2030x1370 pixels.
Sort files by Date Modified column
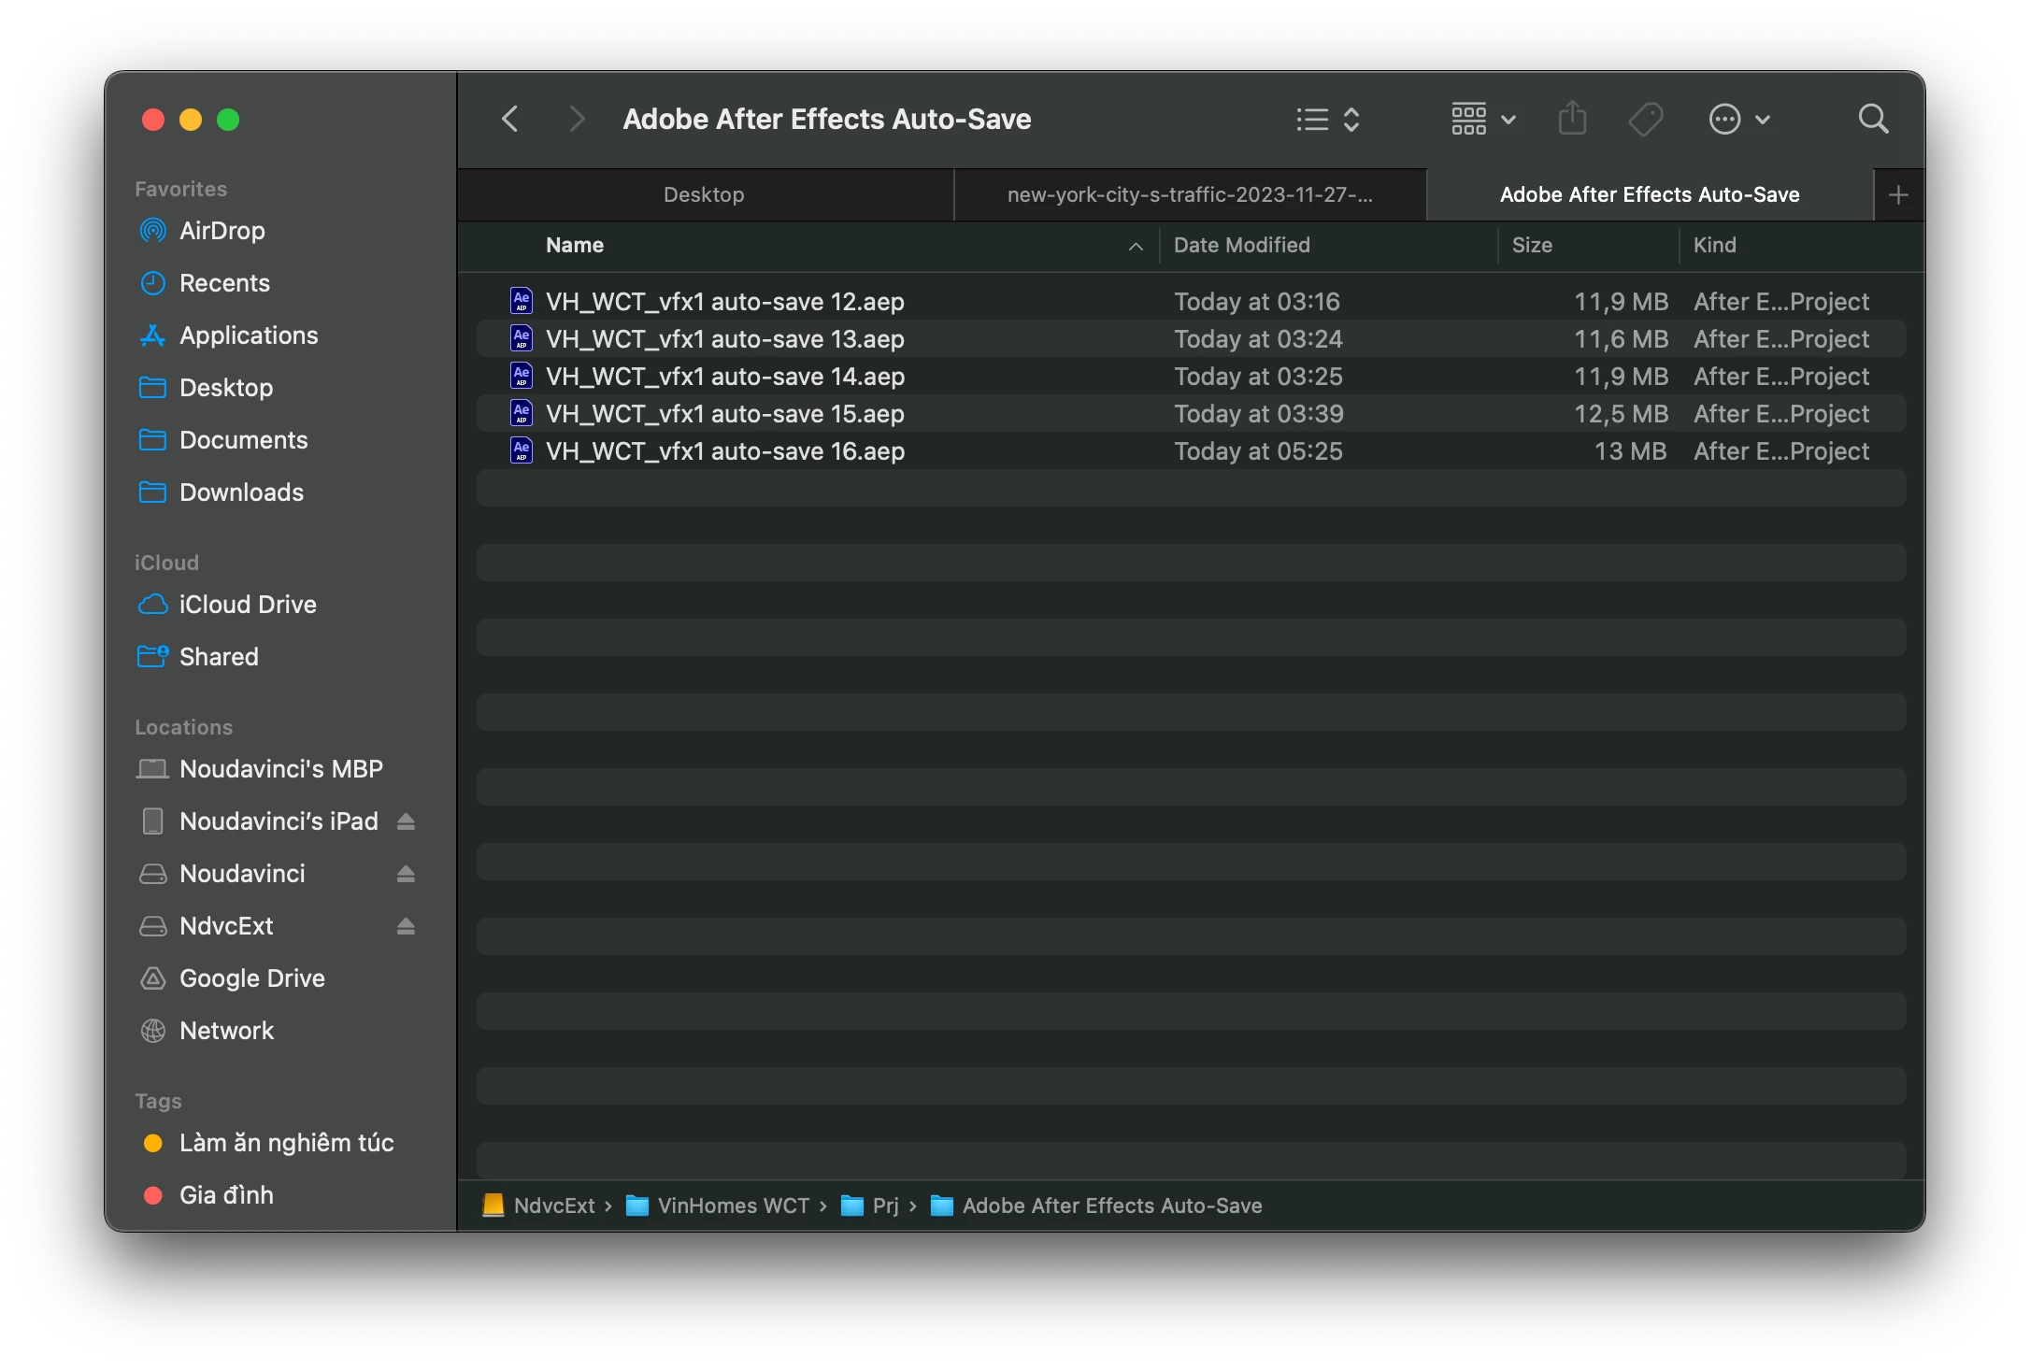coord(1241,245)
